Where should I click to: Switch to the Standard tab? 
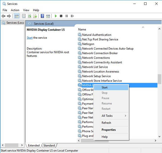(x=49, y=145)
